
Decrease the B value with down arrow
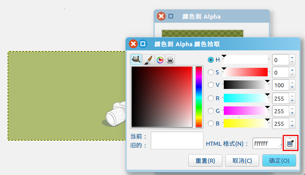292,126
